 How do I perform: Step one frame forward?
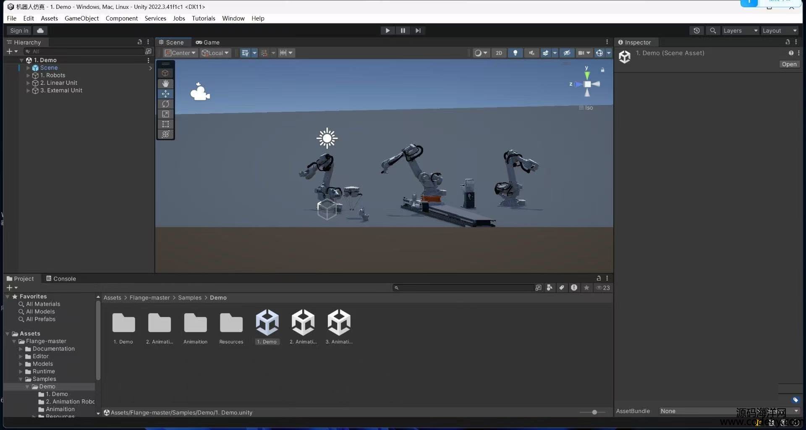pos(418,31)
